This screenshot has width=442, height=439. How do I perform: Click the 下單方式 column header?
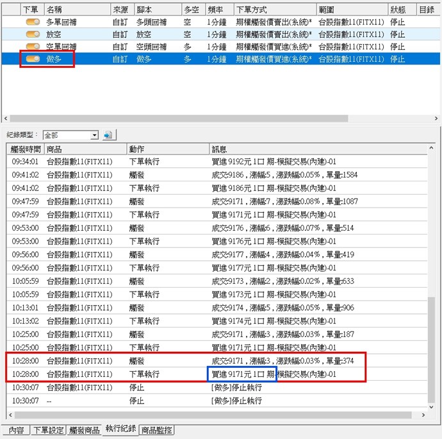click(275, 10)
